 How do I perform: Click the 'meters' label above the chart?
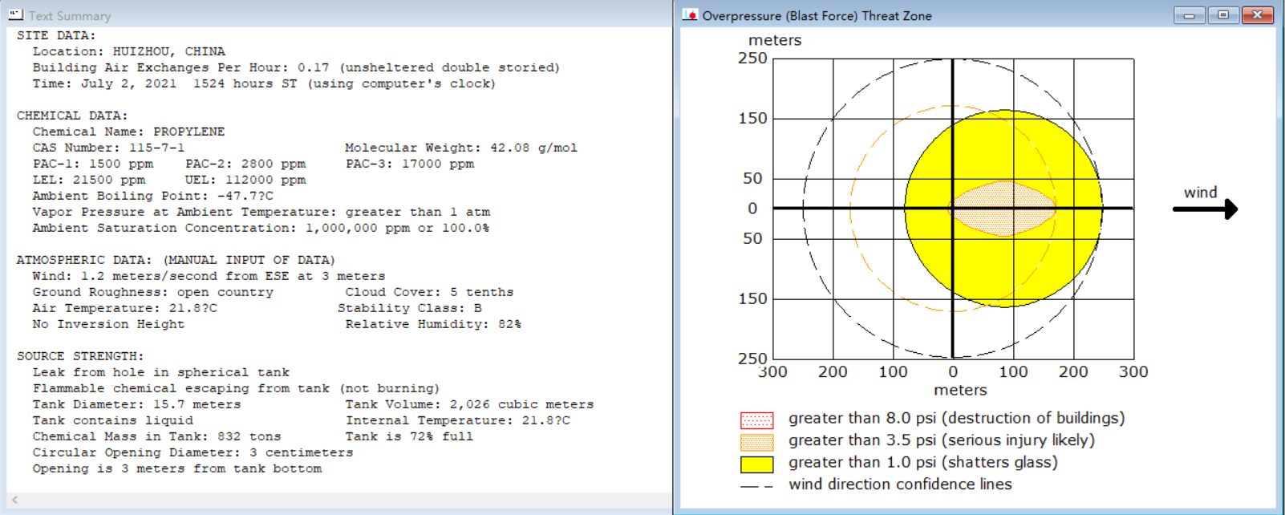click(775, 40)
